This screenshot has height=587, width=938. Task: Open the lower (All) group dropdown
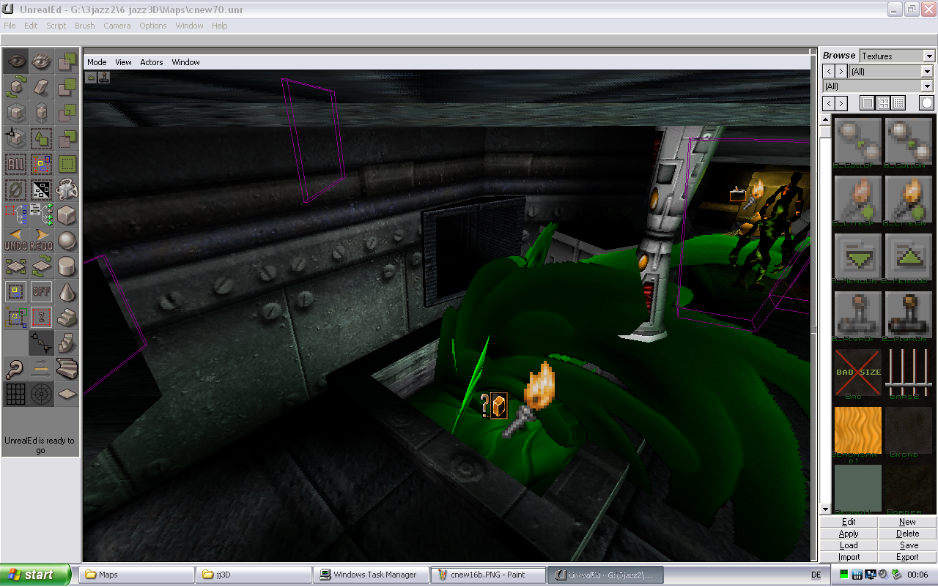pos(927,86)
